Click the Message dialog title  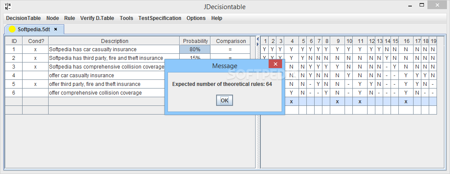tap(224, 66)
